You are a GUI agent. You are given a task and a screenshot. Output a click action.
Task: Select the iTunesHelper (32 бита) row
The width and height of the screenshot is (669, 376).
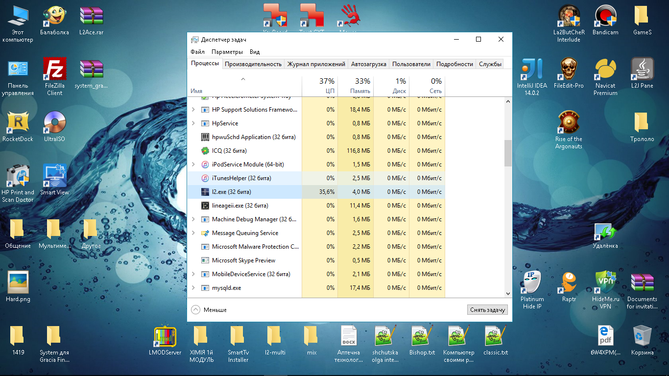coord(316,178)
